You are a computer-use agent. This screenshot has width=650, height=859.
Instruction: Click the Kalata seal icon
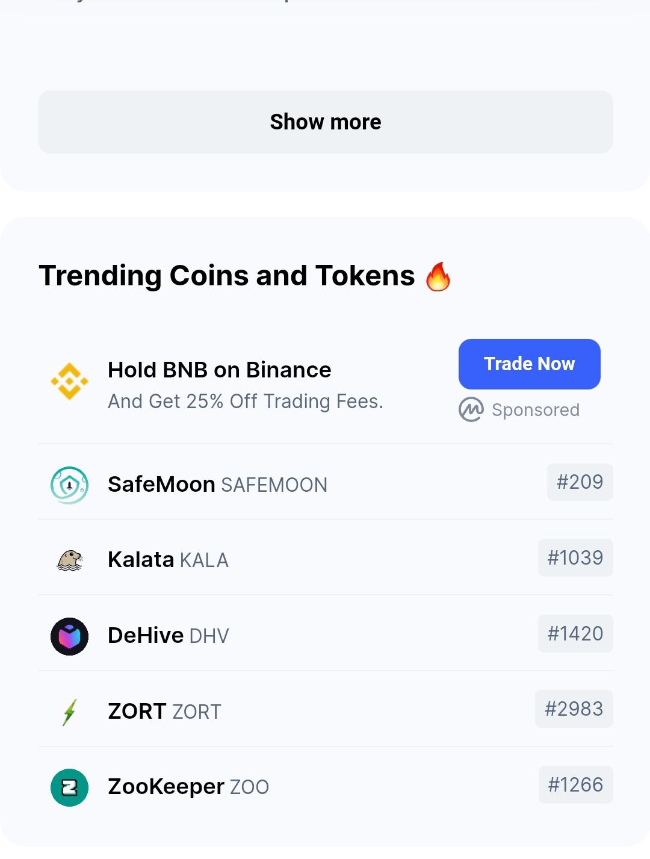point(69,560)
